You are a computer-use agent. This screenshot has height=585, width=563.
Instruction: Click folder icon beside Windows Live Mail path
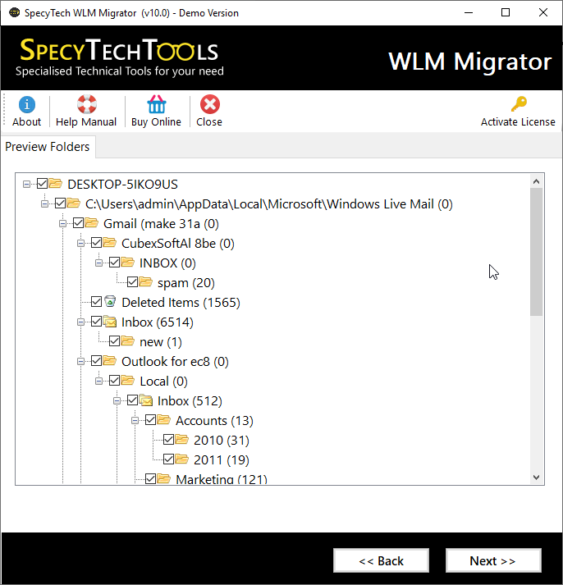[74, 203]
